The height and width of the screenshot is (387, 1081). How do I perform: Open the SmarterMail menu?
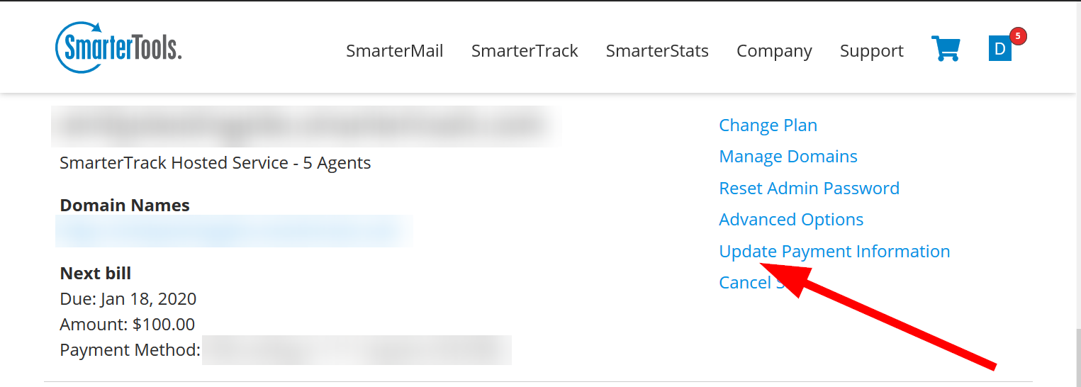395,51
